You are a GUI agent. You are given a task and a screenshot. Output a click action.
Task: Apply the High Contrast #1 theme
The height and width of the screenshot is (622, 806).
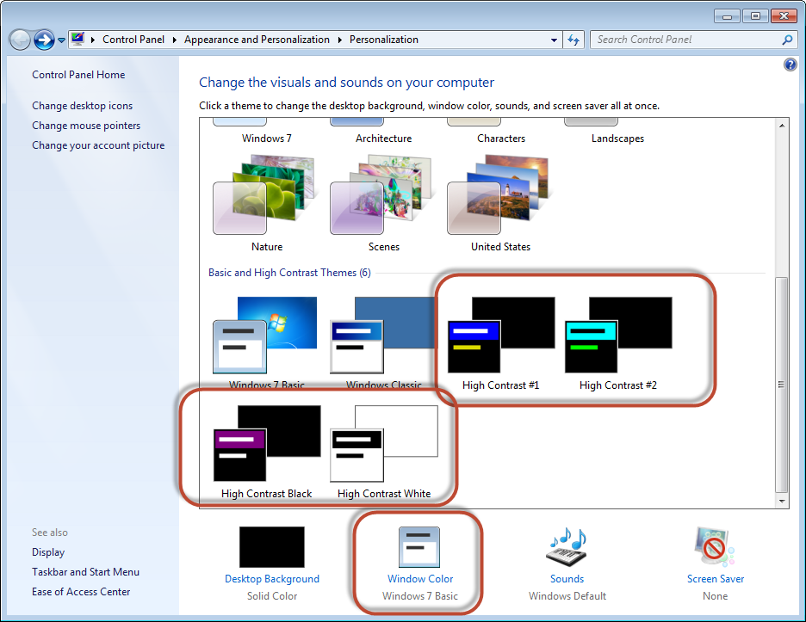[501, 335]
